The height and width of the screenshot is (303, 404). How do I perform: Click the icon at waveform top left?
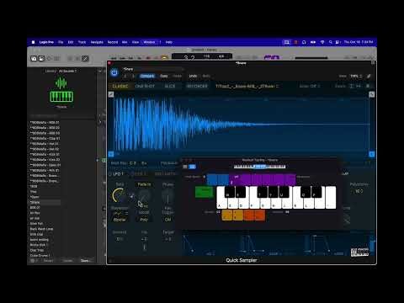pyautogui.click(x=111, y=94)
